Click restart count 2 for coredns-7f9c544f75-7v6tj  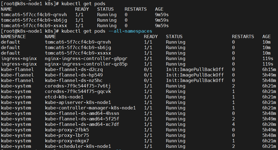click(233, 86)
